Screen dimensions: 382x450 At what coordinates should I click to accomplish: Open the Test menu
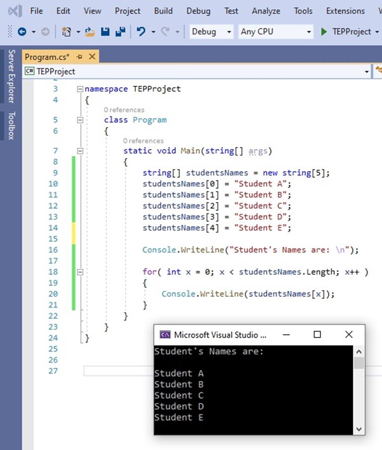[231, 11]
